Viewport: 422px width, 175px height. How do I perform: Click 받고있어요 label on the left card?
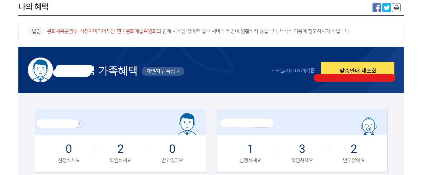point(172,160)
